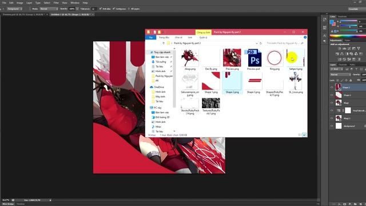Open the Filter menu
366x206 pixels.
[56, 3]
